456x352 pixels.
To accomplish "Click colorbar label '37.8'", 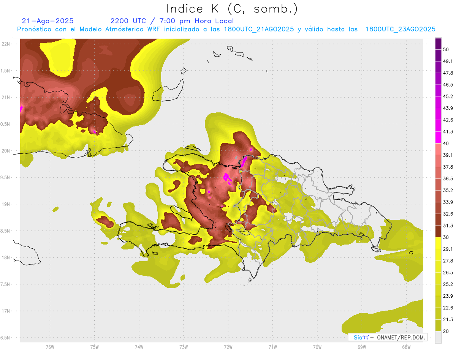I will coord(448,167).
